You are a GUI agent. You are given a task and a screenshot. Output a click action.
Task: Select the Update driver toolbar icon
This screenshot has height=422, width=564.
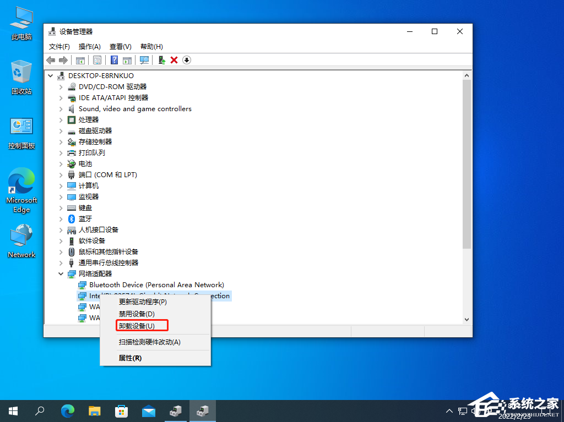(x=161, y=60)
